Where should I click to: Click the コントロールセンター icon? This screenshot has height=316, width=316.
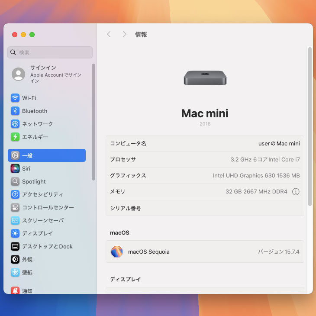15,207
